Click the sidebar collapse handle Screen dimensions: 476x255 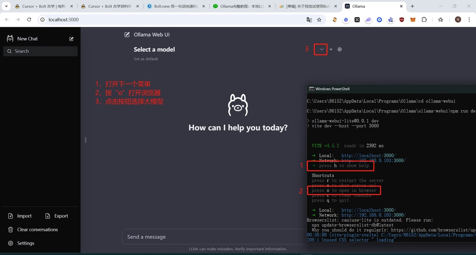pyautogui.click(x=85, y=140)
